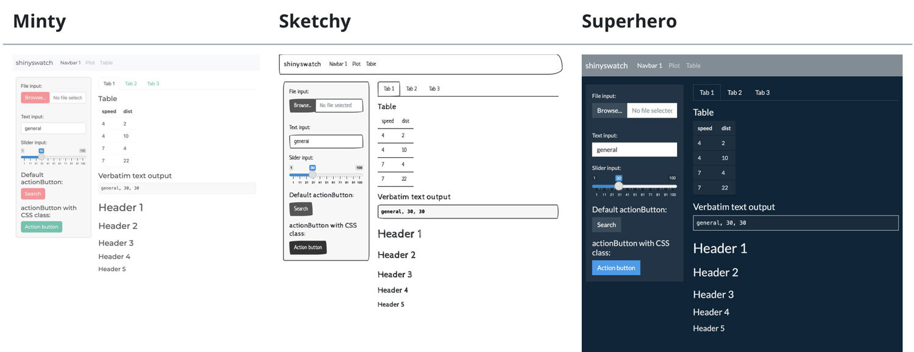Image resolution: width=914 pixels, height=352 pixels.
Task: Click the pink Browse button in Minty
Action: [x=35, y=97]
